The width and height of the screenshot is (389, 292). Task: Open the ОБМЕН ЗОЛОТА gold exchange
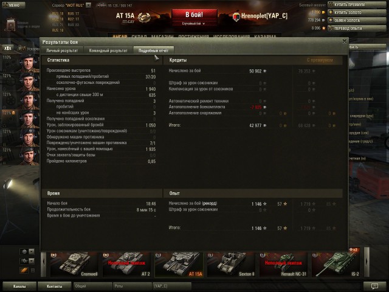357,20
